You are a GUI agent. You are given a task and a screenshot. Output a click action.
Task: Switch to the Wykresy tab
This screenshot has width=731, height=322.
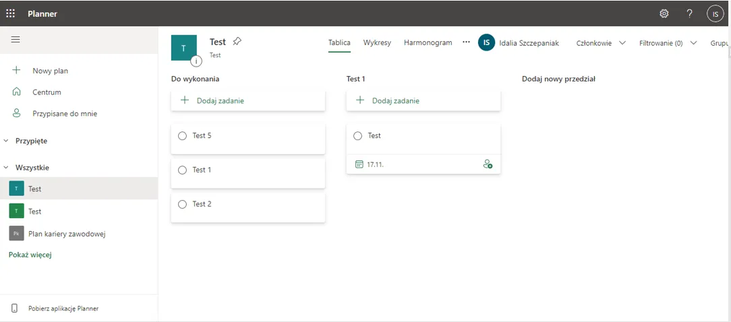tap(377, 42)
